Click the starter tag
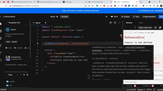The width and height of the screenshot is (163, 91). coord(14,42)
